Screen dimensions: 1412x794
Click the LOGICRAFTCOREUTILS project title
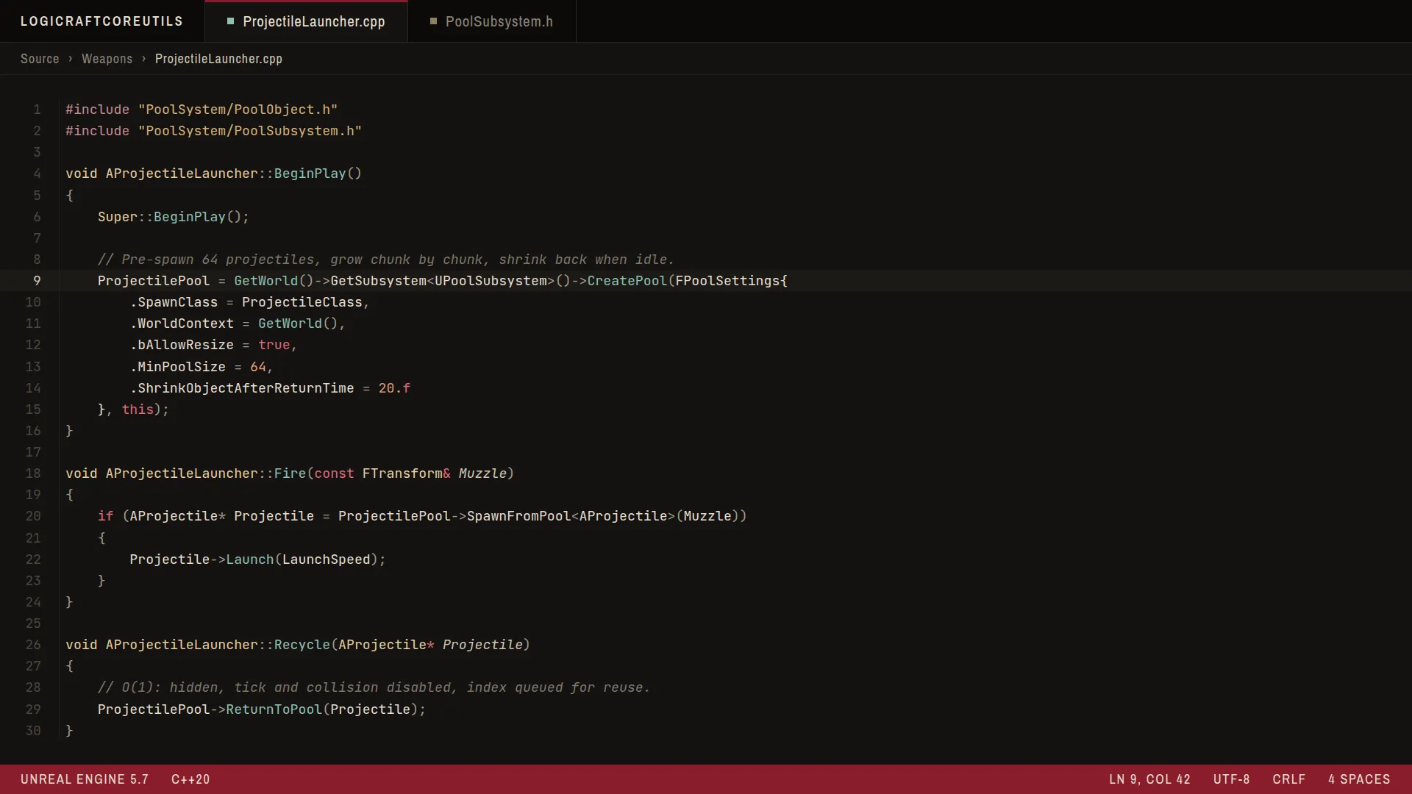(x=101, y=21)
